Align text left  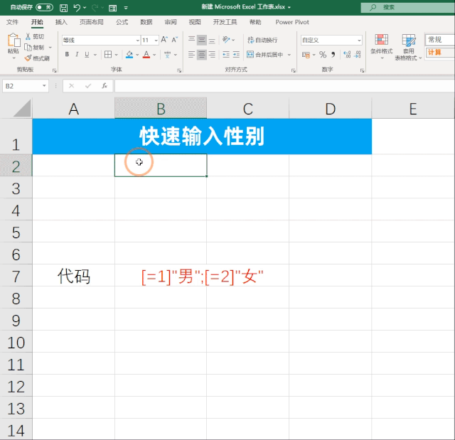coord(191,54)
